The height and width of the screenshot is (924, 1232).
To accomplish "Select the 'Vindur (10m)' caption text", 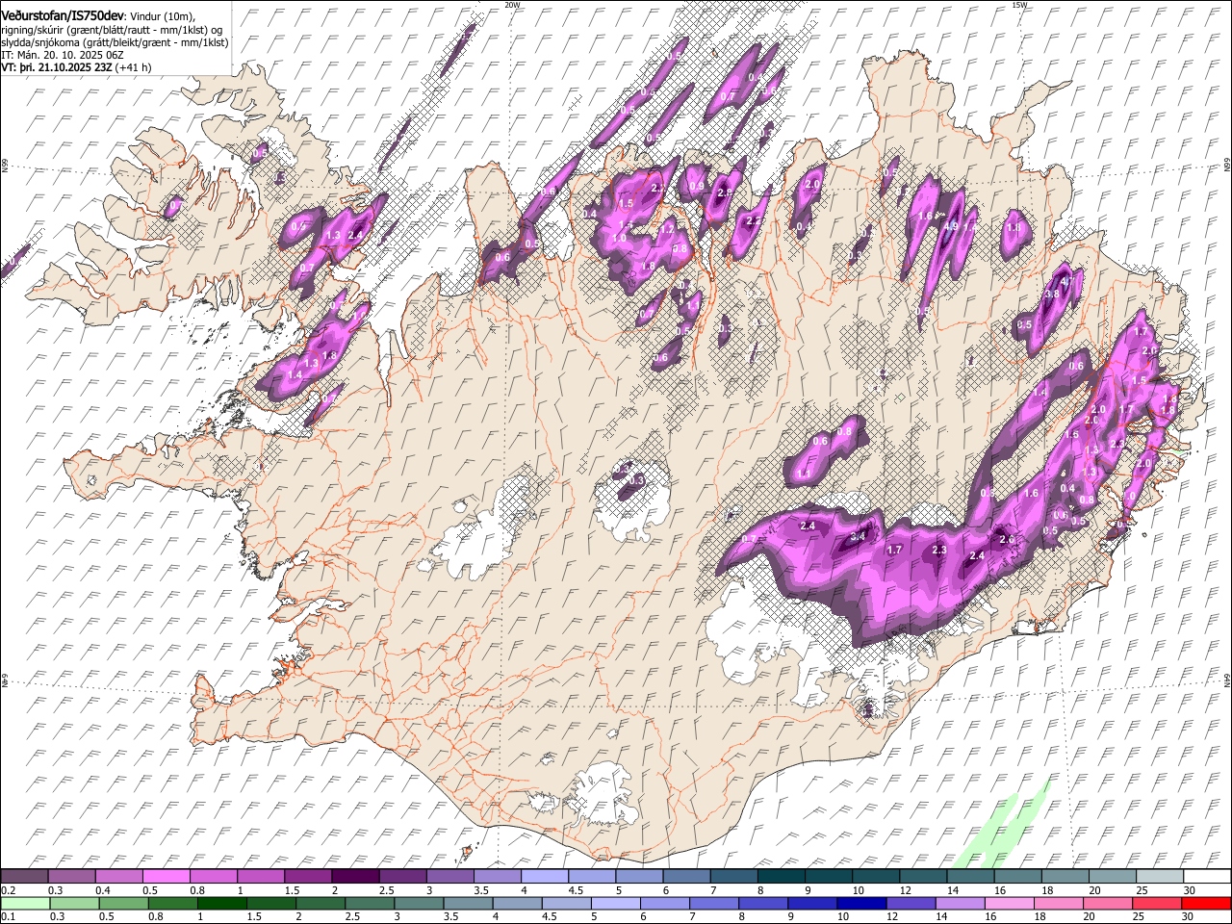I will pyautogui.click(x=161, y=16).
